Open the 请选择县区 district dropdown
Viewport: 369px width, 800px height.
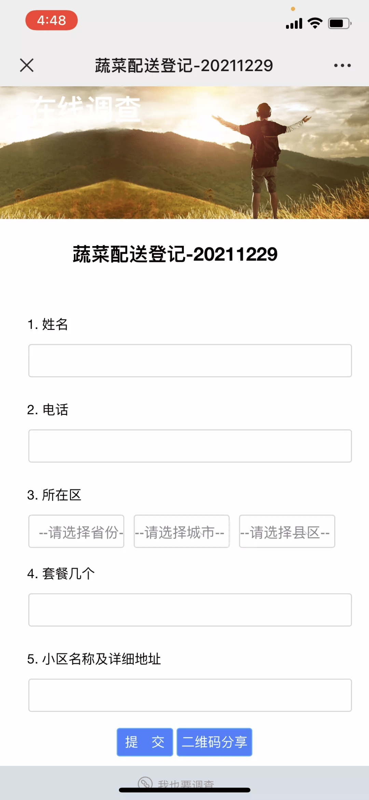point(287,531)
